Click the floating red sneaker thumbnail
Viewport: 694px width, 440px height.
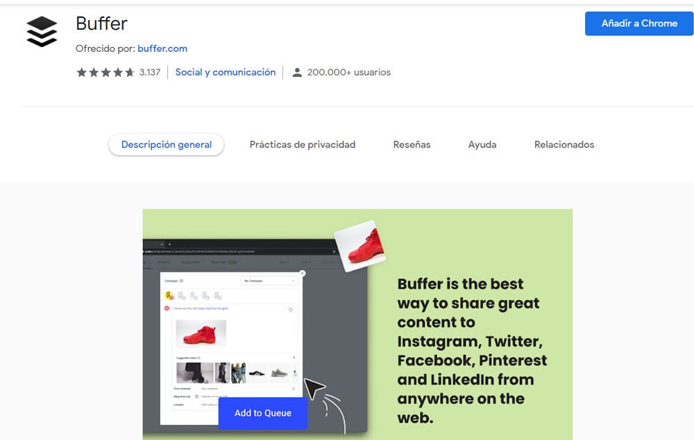(x=359, y=246)
